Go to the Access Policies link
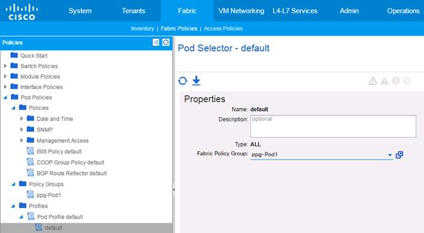This screenshot has height=233, width=424. (223, 28)
